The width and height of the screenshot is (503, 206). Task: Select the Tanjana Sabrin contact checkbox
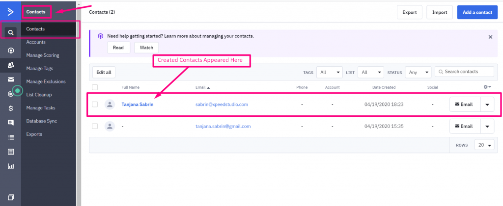[x=95, y=104]
